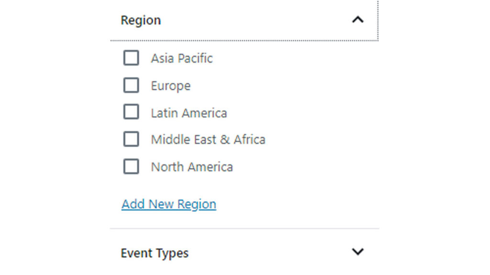Select the Middle East & Africa checkbox
Image resolution: width=490 pixels, height=275 pixels.
click(x=131, y=139)
